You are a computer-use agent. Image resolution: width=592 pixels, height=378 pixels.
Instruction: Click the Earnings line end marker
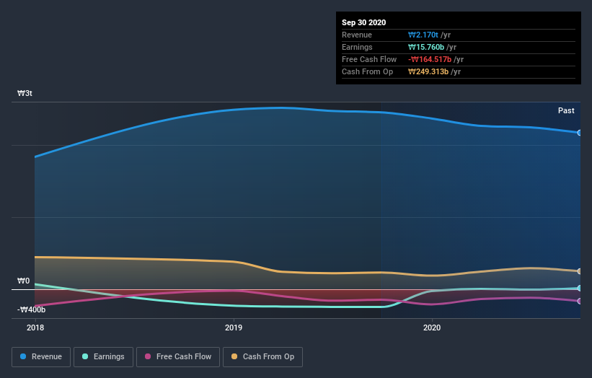[x=580, y=288]
